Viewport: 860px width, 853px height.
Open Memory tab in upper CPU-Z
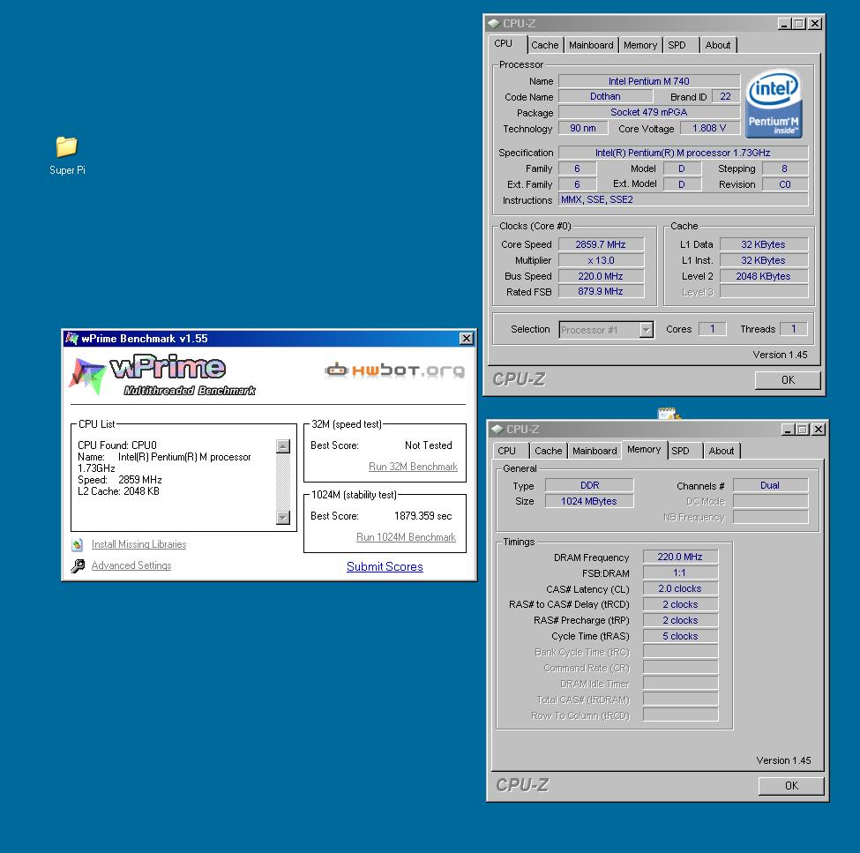[x=640, y=45]
